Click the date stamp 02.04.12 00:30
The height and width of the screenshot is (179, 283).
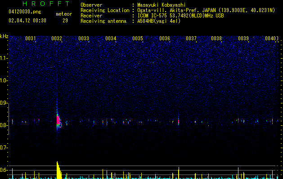click(x=27, y=21)
